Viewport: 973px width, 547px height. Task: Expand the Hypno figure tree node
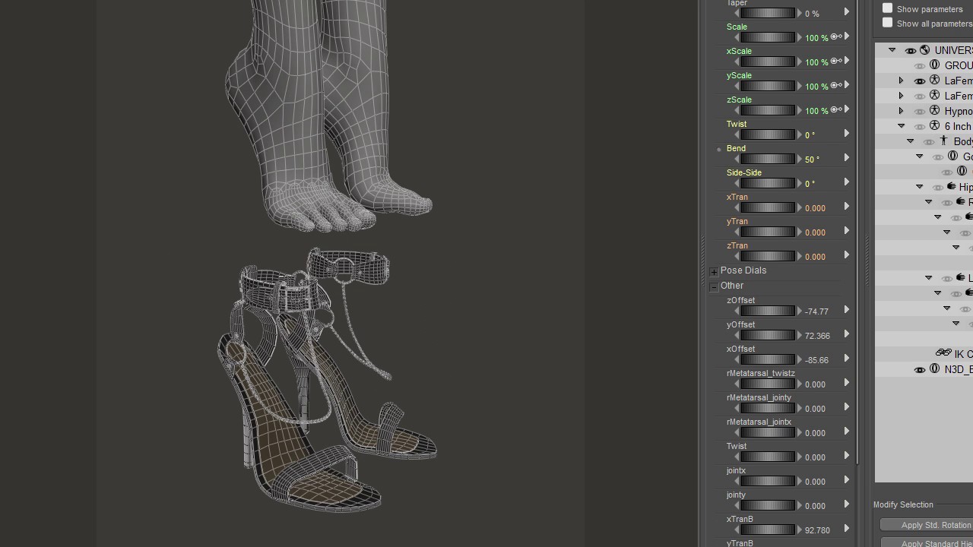pos(902,111)
